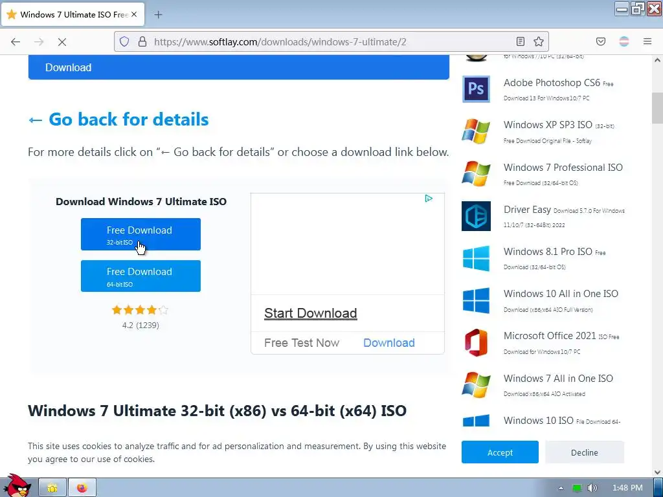This screenshot has width=663, height=497.
Task: Open the Driver Easy title link
Action: point(527,210)
